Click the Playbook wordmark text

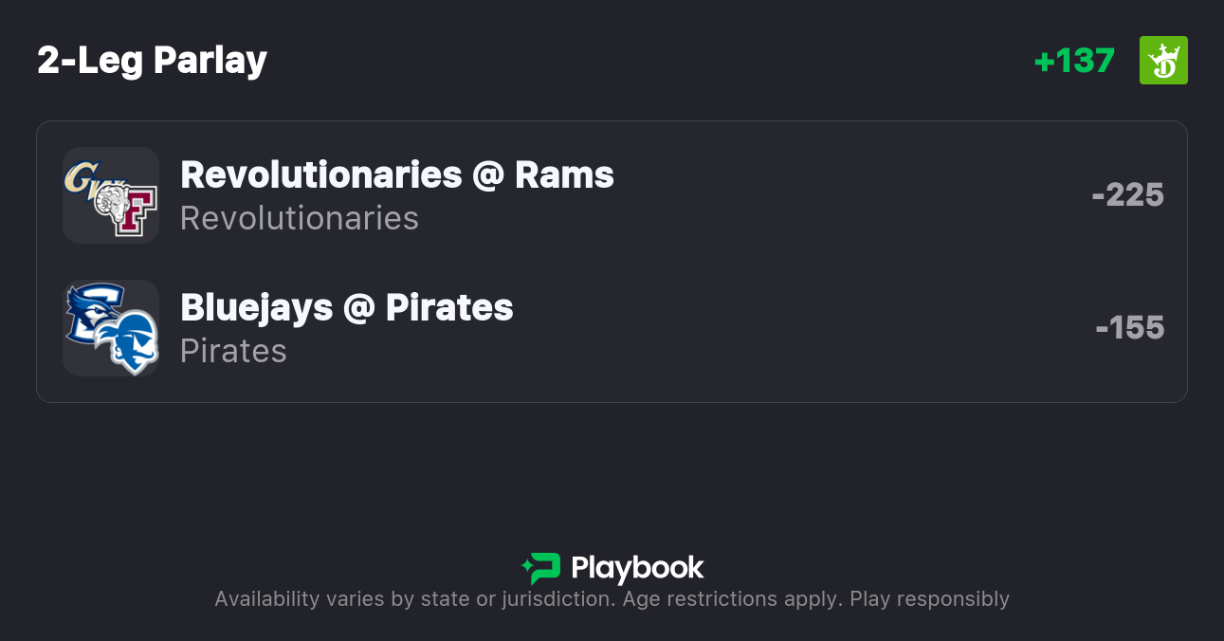[x=637, y=568]
